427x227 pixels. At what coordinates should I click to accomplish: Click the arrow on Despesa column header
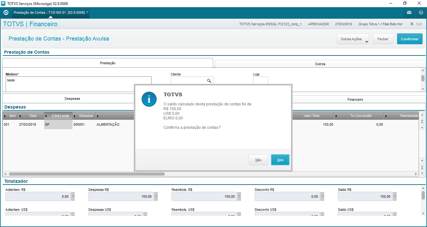coord(75,116)
